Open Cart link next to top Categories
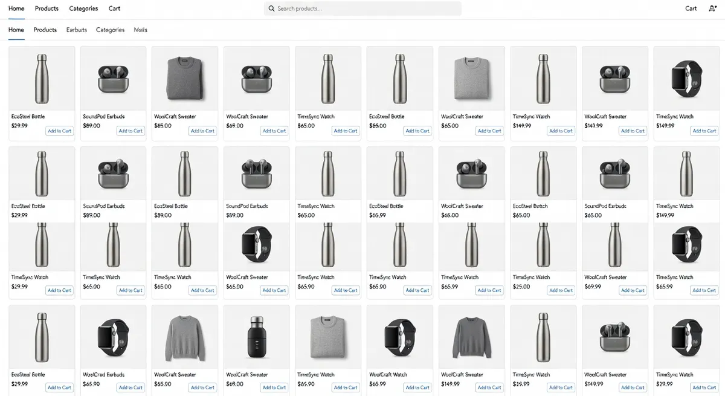 point(114,8)
